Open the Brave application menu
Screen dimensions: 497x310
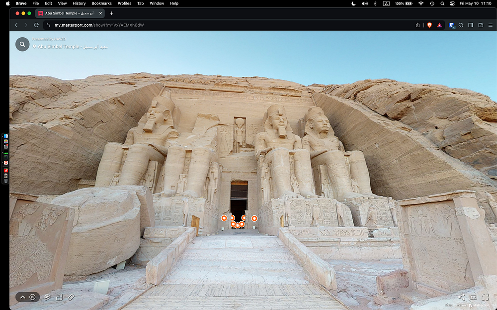click(21, 3)
